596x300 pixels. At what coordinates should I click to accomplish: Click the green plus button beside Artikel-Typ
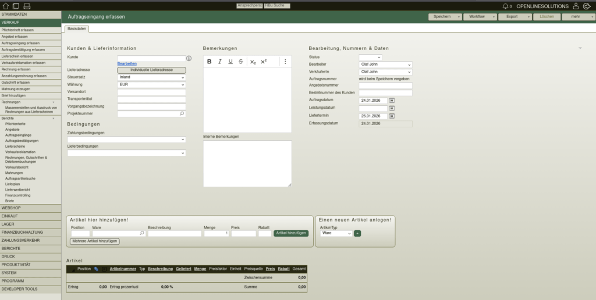pos(357,233)
